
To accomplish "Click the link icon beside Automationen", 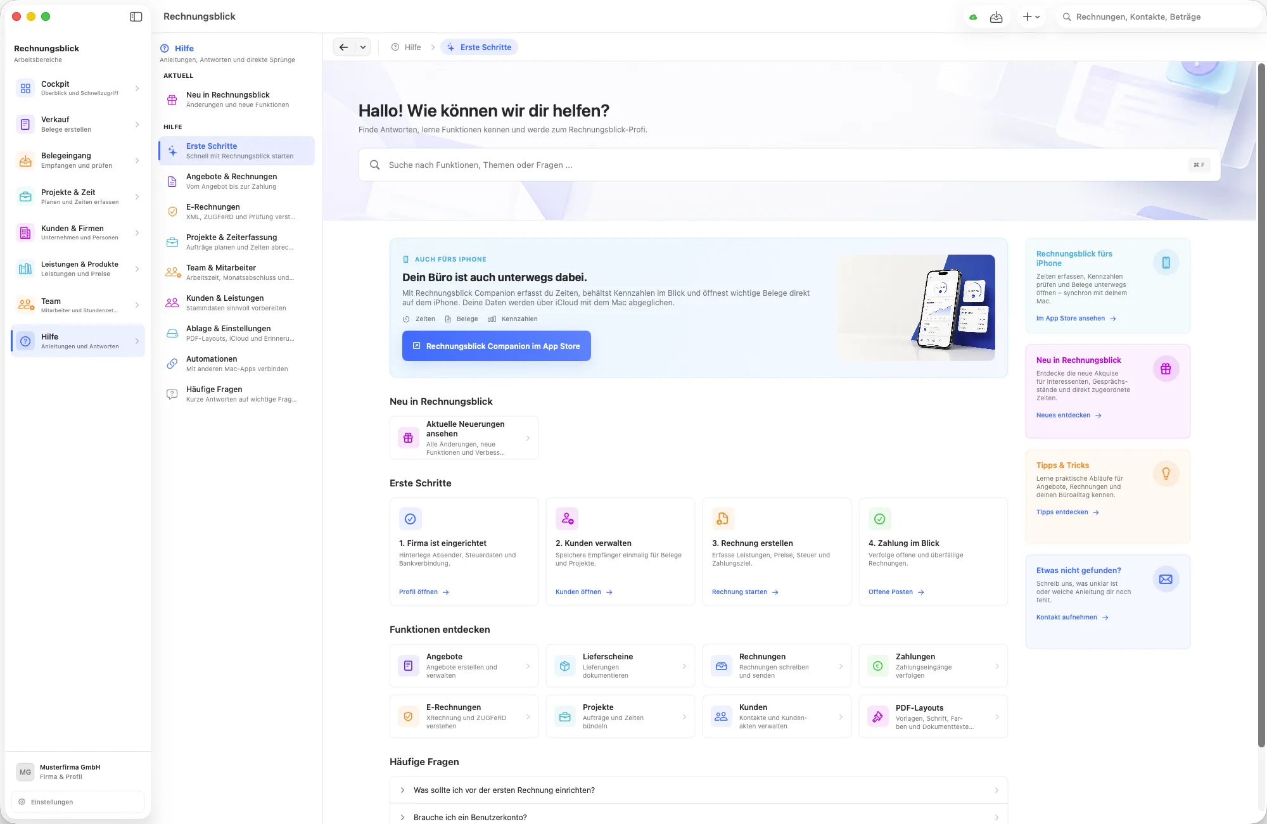I will coord(172,364).
